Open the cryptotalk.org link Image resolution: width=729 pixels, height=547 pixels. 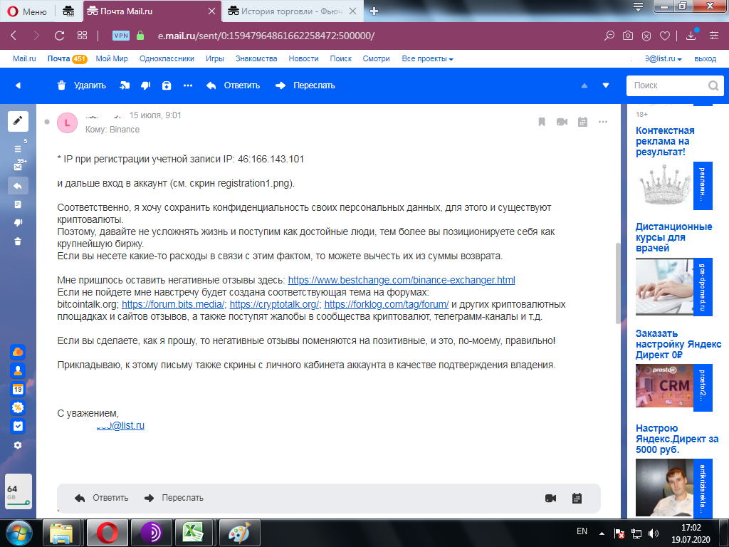click(x=274, y=304)
